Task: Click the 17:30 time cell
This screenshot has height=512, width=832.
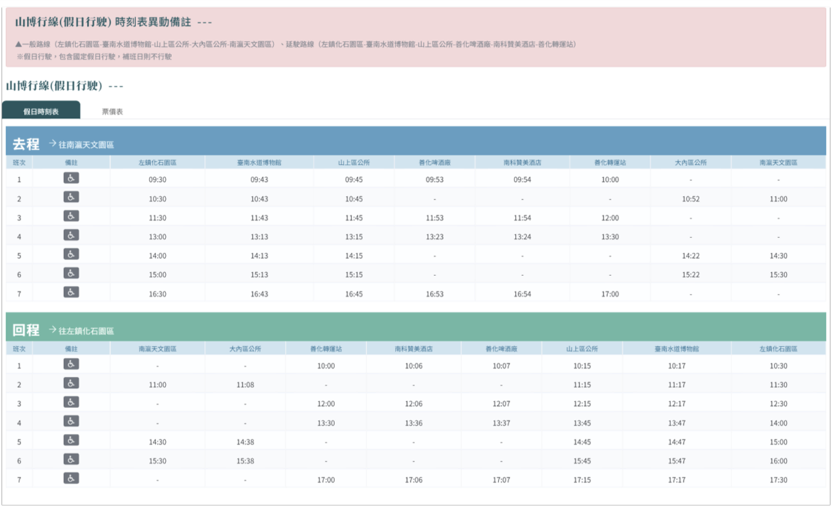Action: 778,480
